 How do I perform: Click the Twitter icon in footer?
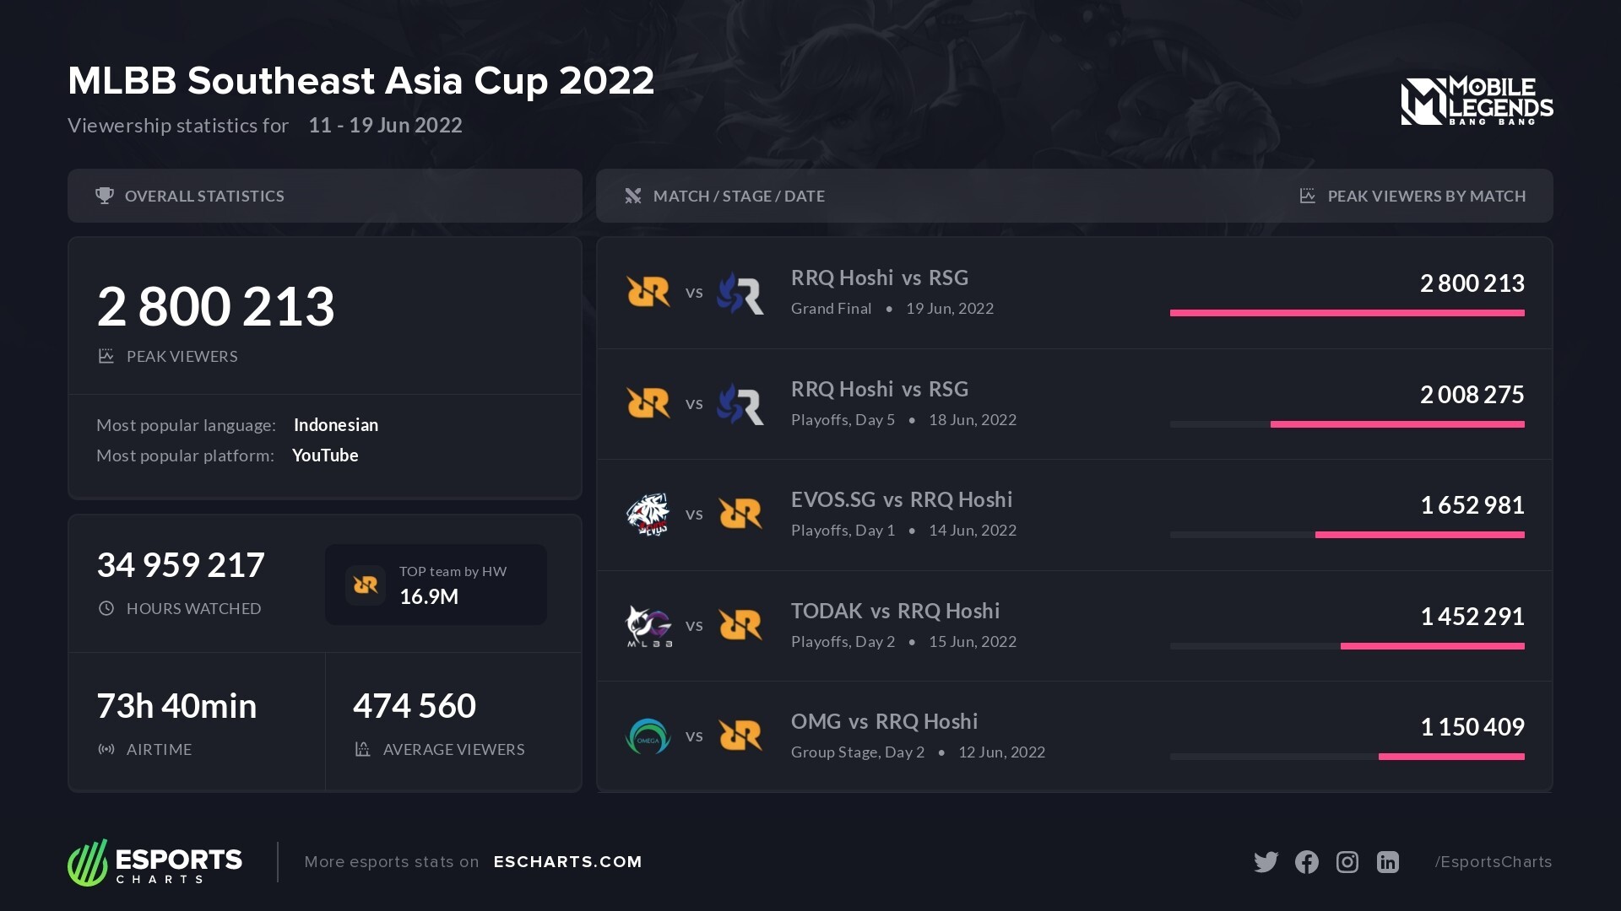click(x=1266, y=862)
